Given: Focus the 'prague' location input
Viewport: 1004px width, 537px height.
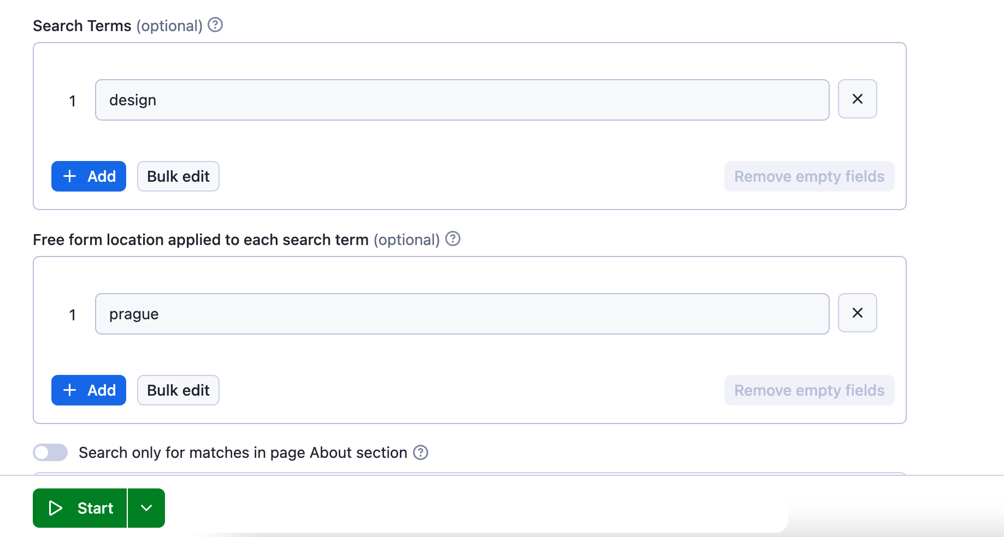Looking at the screenshot, I should click(x=462, y=314).
